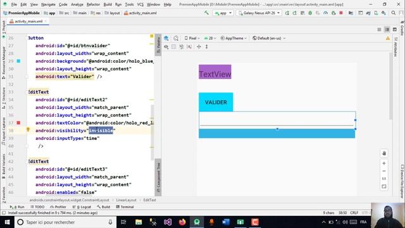Open the Palette side panel
The height and width of the screenshot is (228, 405).
click(x=158, y=45)
